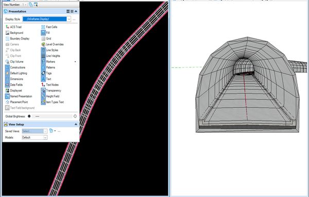Click the bright sun brightness icon

pyautogui.click(x=75, y=116)
